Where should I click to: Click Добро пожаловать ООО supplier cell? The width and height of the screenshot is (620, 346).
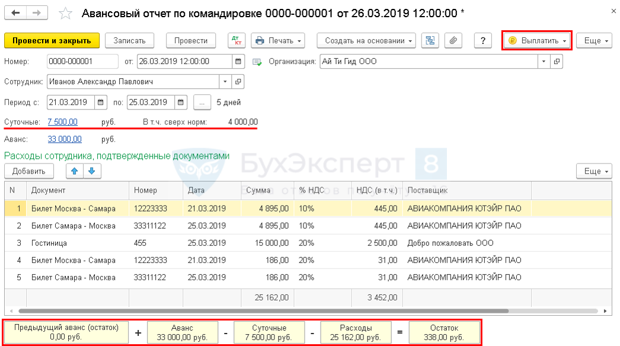[x=466, y=243]
